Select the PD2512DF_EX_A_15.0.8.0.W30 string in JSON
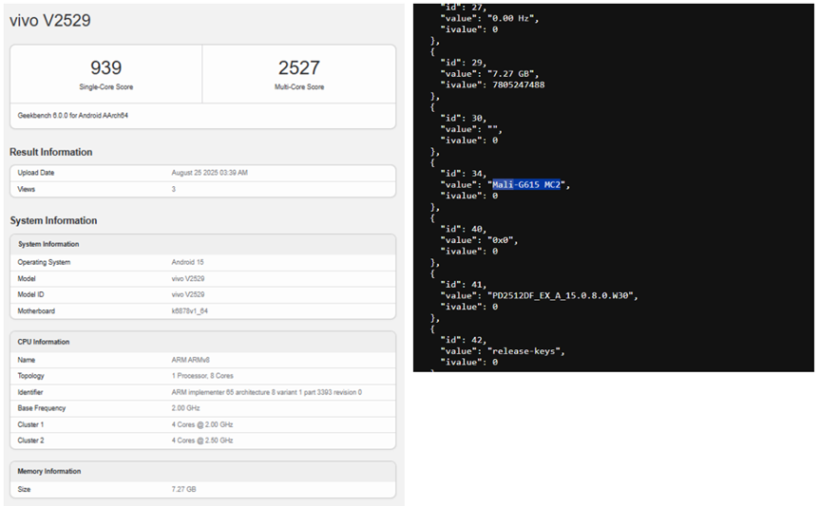This screenshot has width=820, height=506. click(x=563, y=295)
